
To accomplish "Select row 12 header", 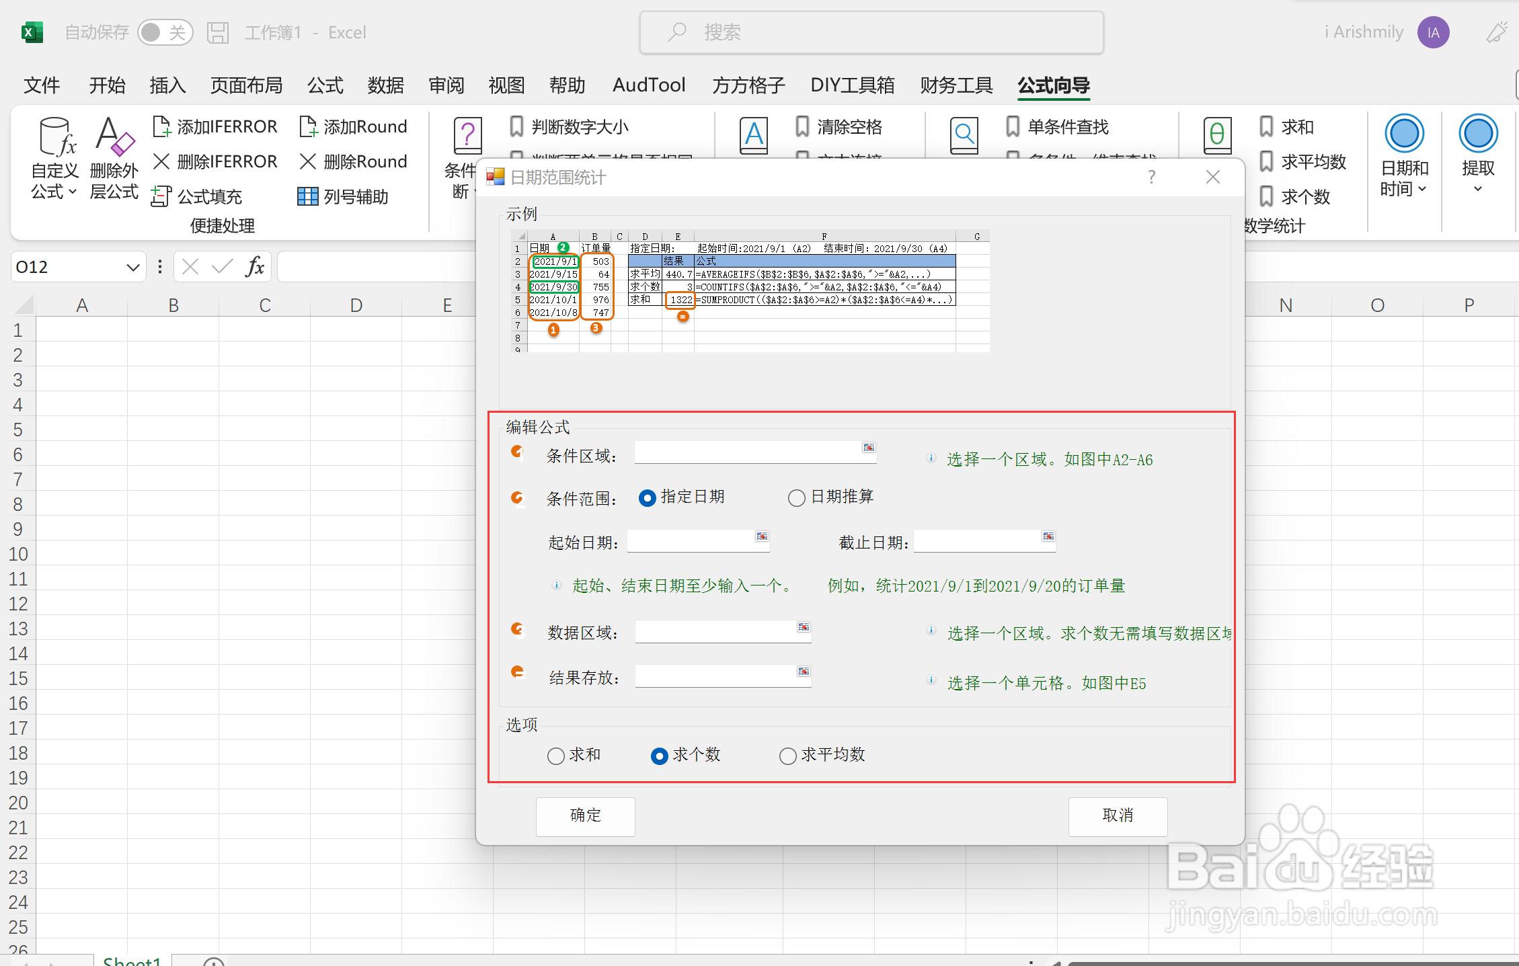I will pos(17,604).
